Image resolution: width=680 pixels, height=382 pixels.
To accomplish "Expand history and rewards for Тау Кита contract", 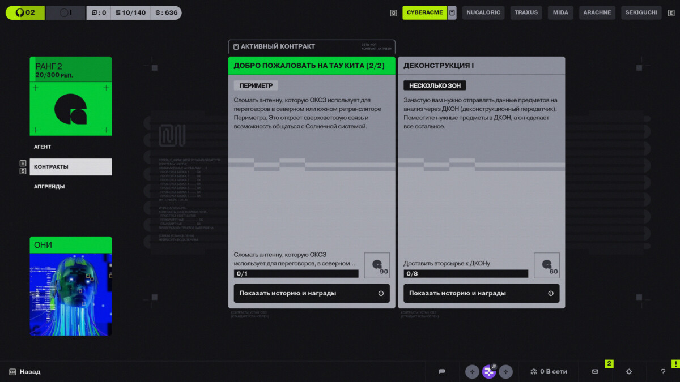I will click(x=311, y=293).
